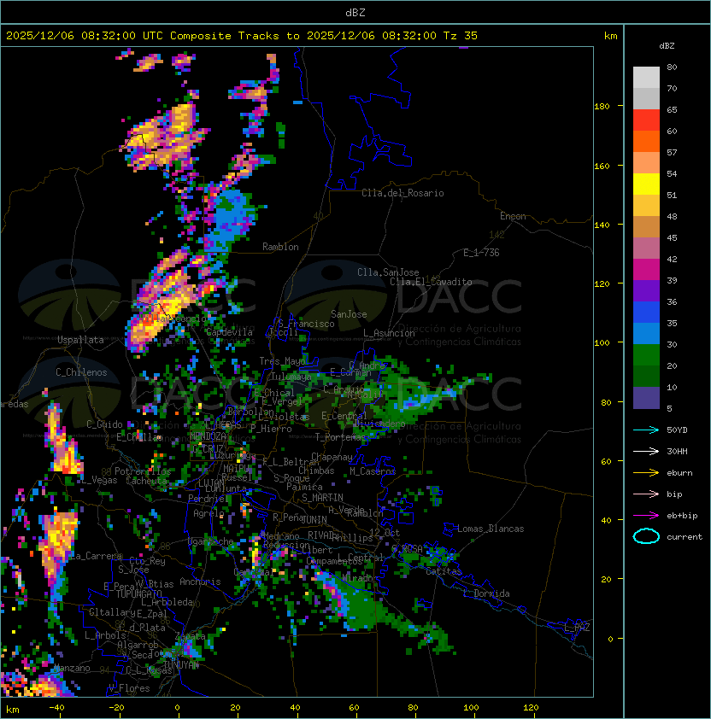This screenshot has height=719, width=711.
Task: Select the light gray swatch below the 80 label
Action: (x=646, y=77)
